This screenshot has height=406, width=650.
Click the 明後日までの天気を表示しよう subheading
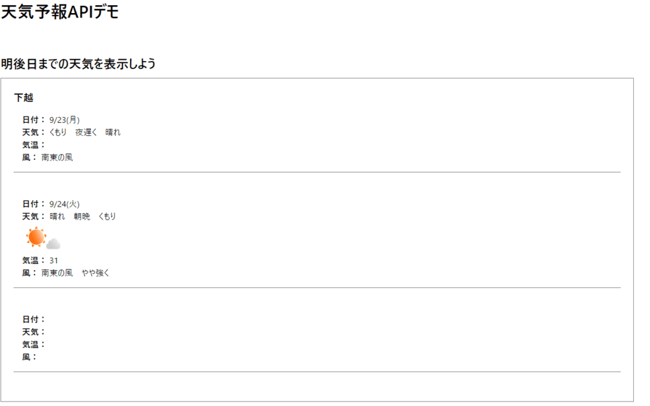(x=79, y=64)
